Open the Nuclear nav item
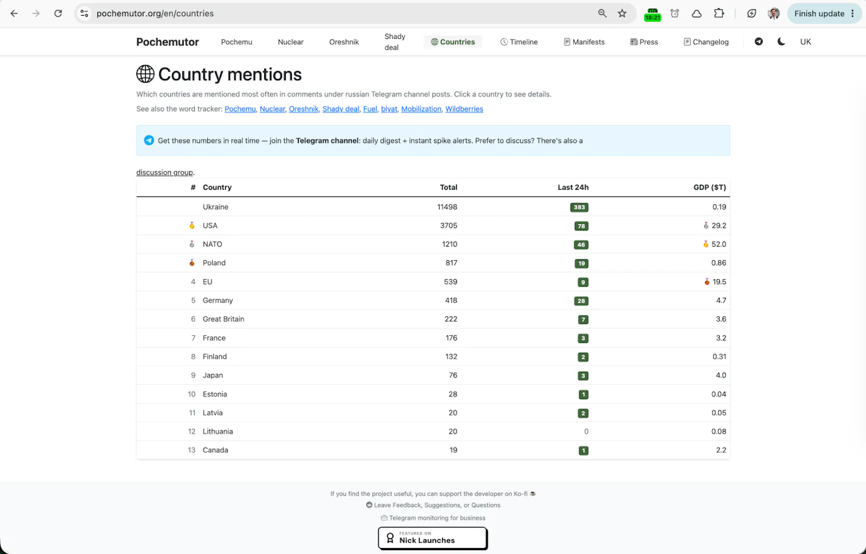The width and height of the screenshot is (866, 554). (x=291, y=42)
